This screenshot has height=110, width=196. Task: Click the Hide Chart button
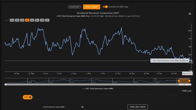click(x=92, y=7)
